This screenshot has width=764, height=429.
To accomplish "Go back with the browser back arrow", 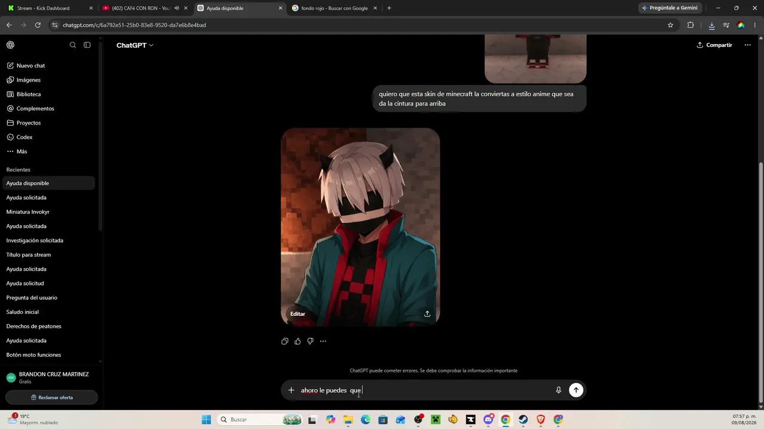I will tap(9, 25).
